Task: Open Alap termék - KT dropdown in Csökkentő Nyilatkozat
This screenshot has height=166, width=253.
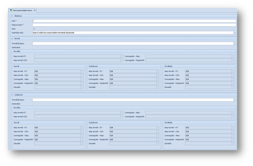Action: pyautogui.click(x=158, y=128)
